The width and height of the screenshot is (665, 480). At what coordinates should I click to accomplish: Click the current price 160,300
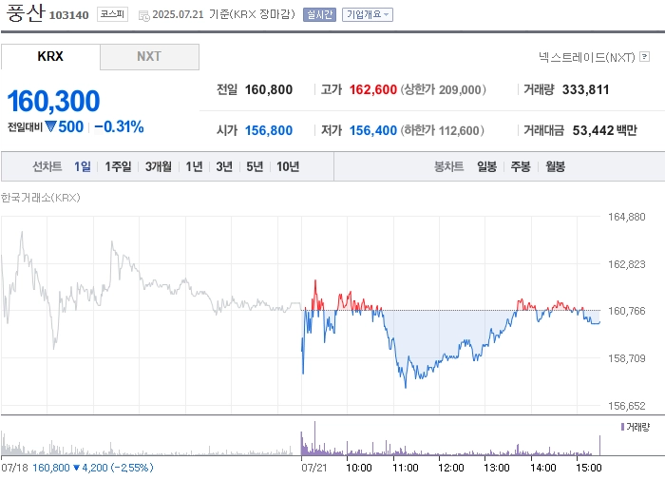coord(53,101)
